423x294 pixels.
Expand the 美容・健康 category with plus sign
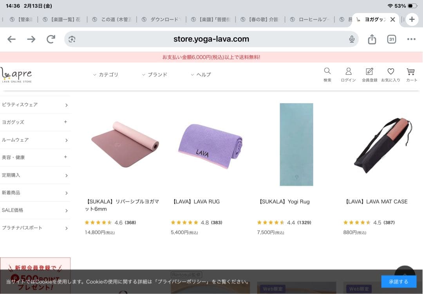pos(66,157)
